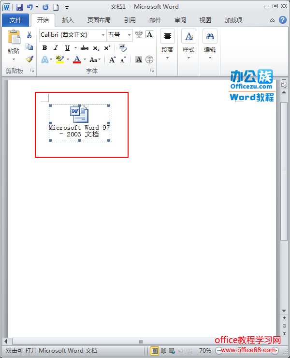Open the 剪贴板 (Clipboard) pane launcher
Image resolution: width=290 pixels, height=358 pixels.
click(x=32, y=71)
